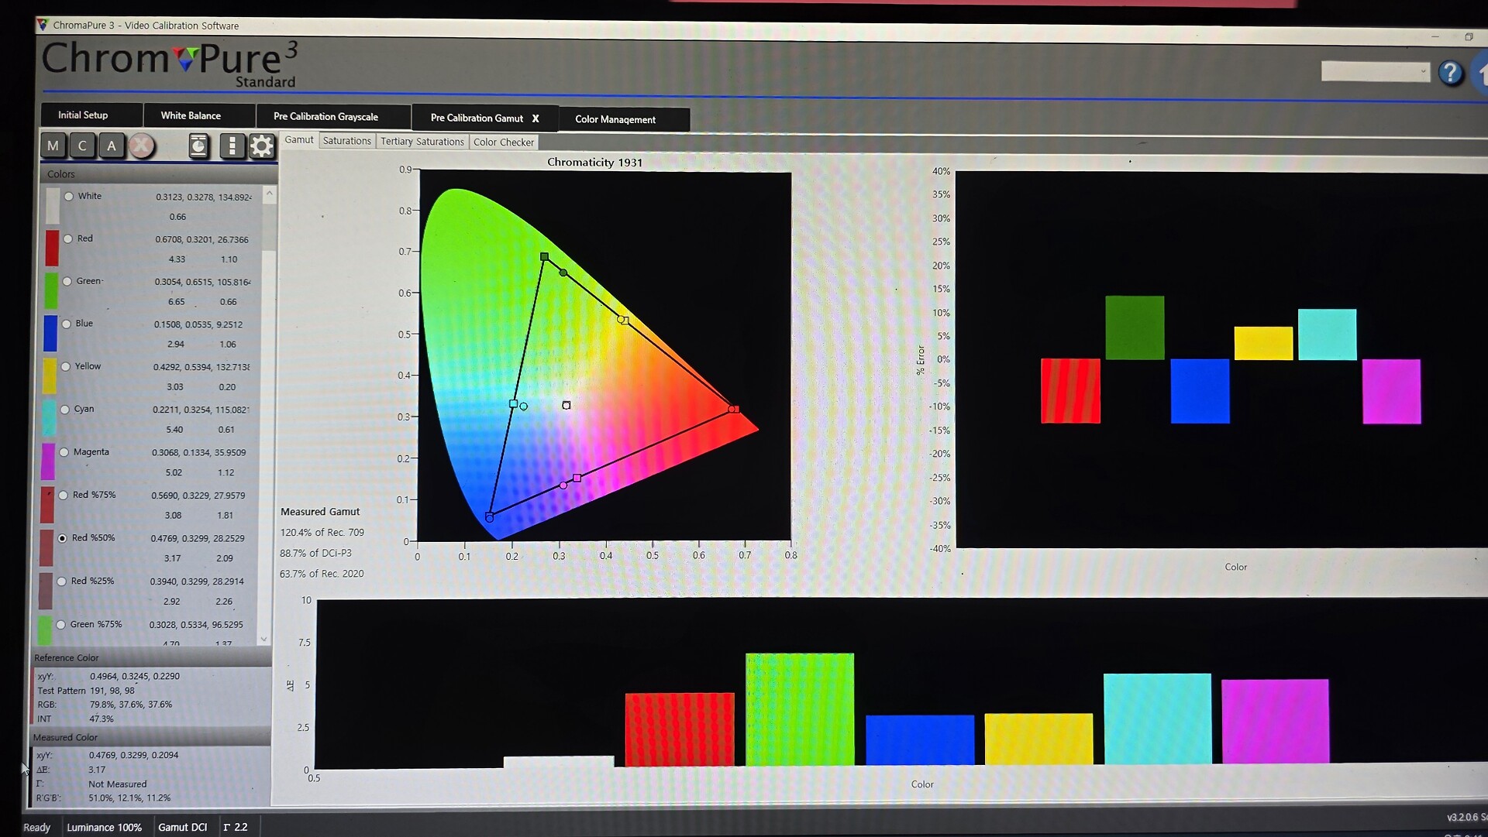
Task: Switch to the Saturations sub-tab
Action: [347, 141]
